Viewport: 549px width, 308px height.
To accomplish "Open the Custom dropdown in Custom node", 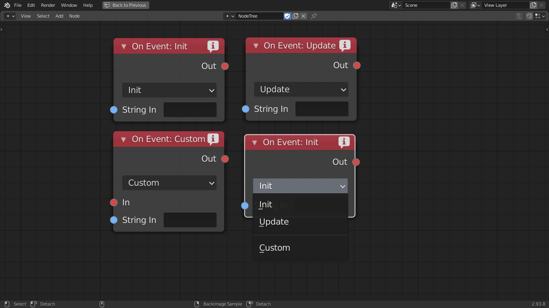I will [169, 182].
